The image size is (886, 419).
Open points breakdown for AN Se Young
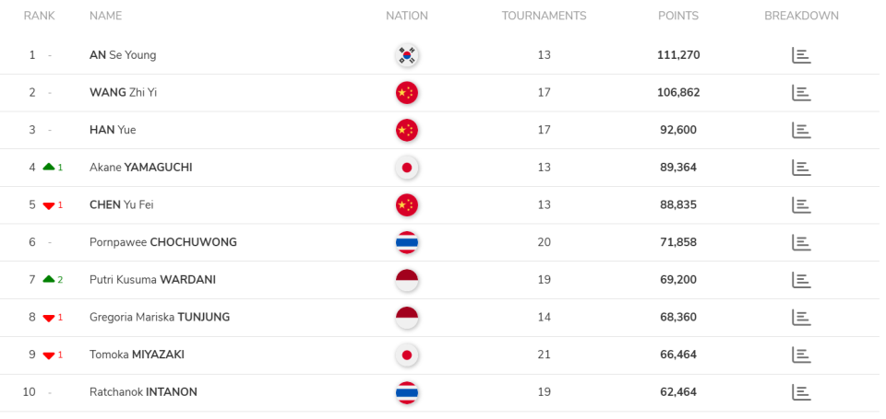(801, 55)
